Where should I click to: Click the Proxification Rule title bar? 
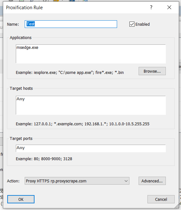click(75, 8)
